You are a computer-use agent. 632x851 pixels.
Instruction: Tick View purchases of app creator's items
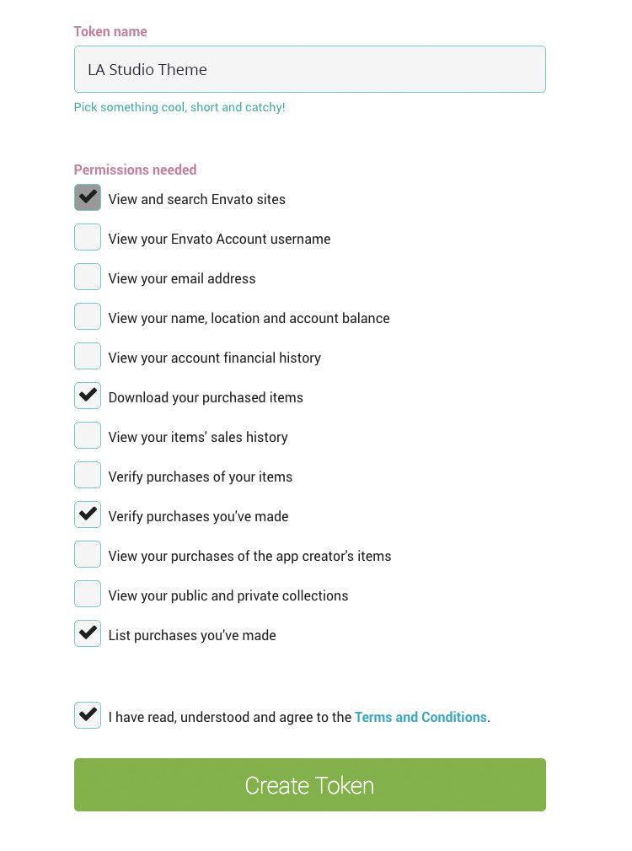[x=88, y=555]
